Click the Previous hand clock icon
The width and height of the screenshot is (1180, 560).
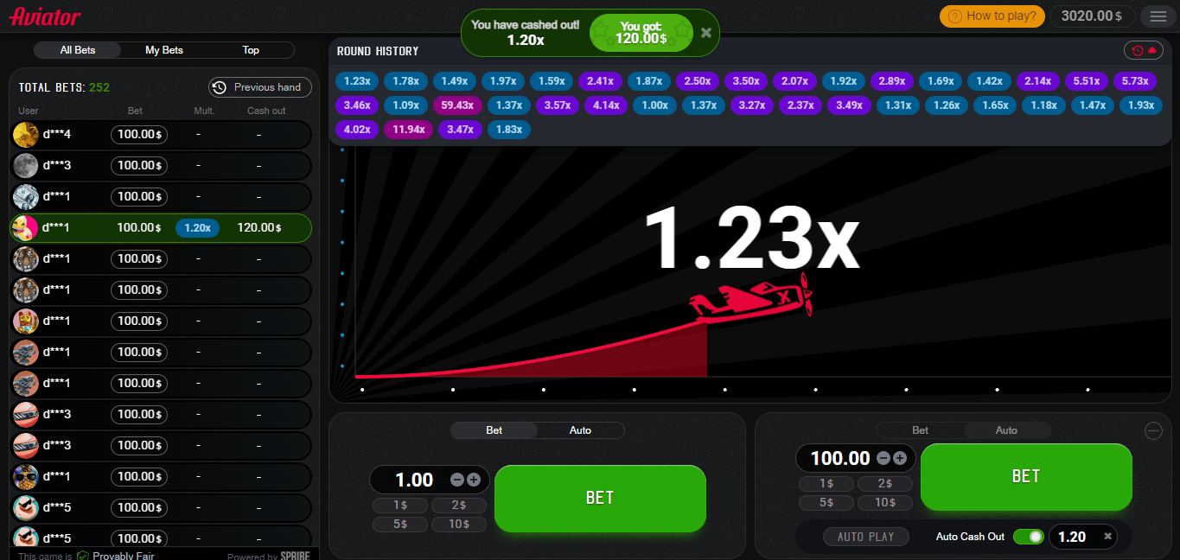(x=220, y=86)
